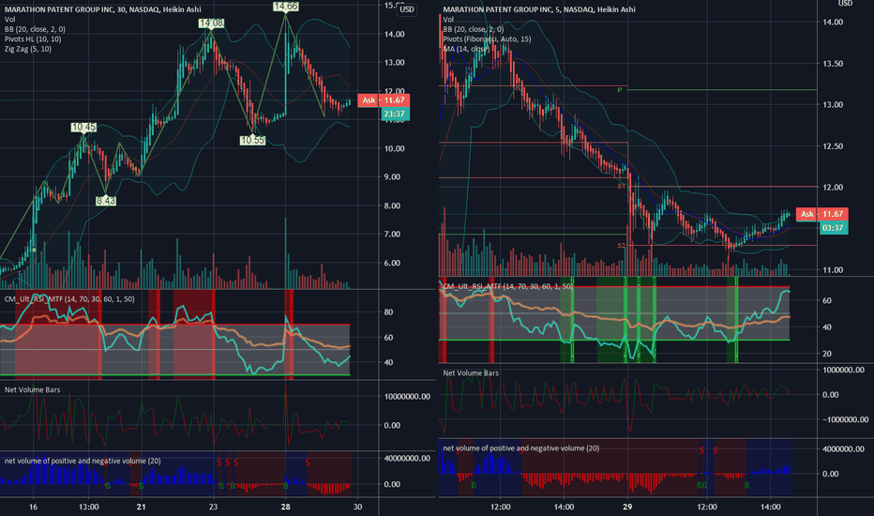The image size is (874, 516).
Task: Open the USD currency selector on left chart
Action: click(x=407, y=9)
